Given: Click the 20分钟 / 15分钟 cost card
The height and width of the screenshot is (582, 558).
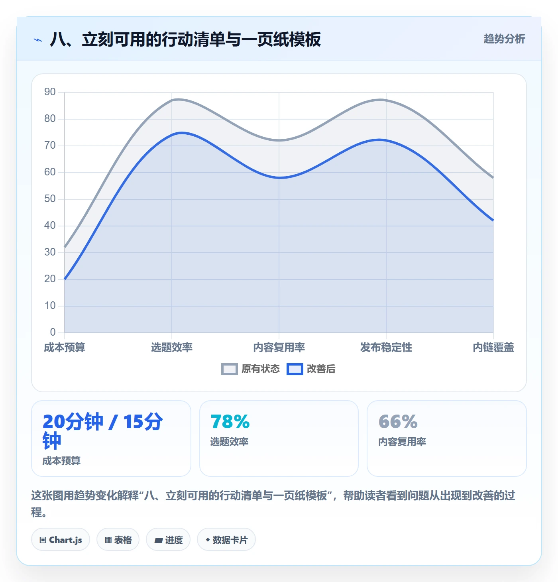Looking at the screenshot, I should [111, 438].
